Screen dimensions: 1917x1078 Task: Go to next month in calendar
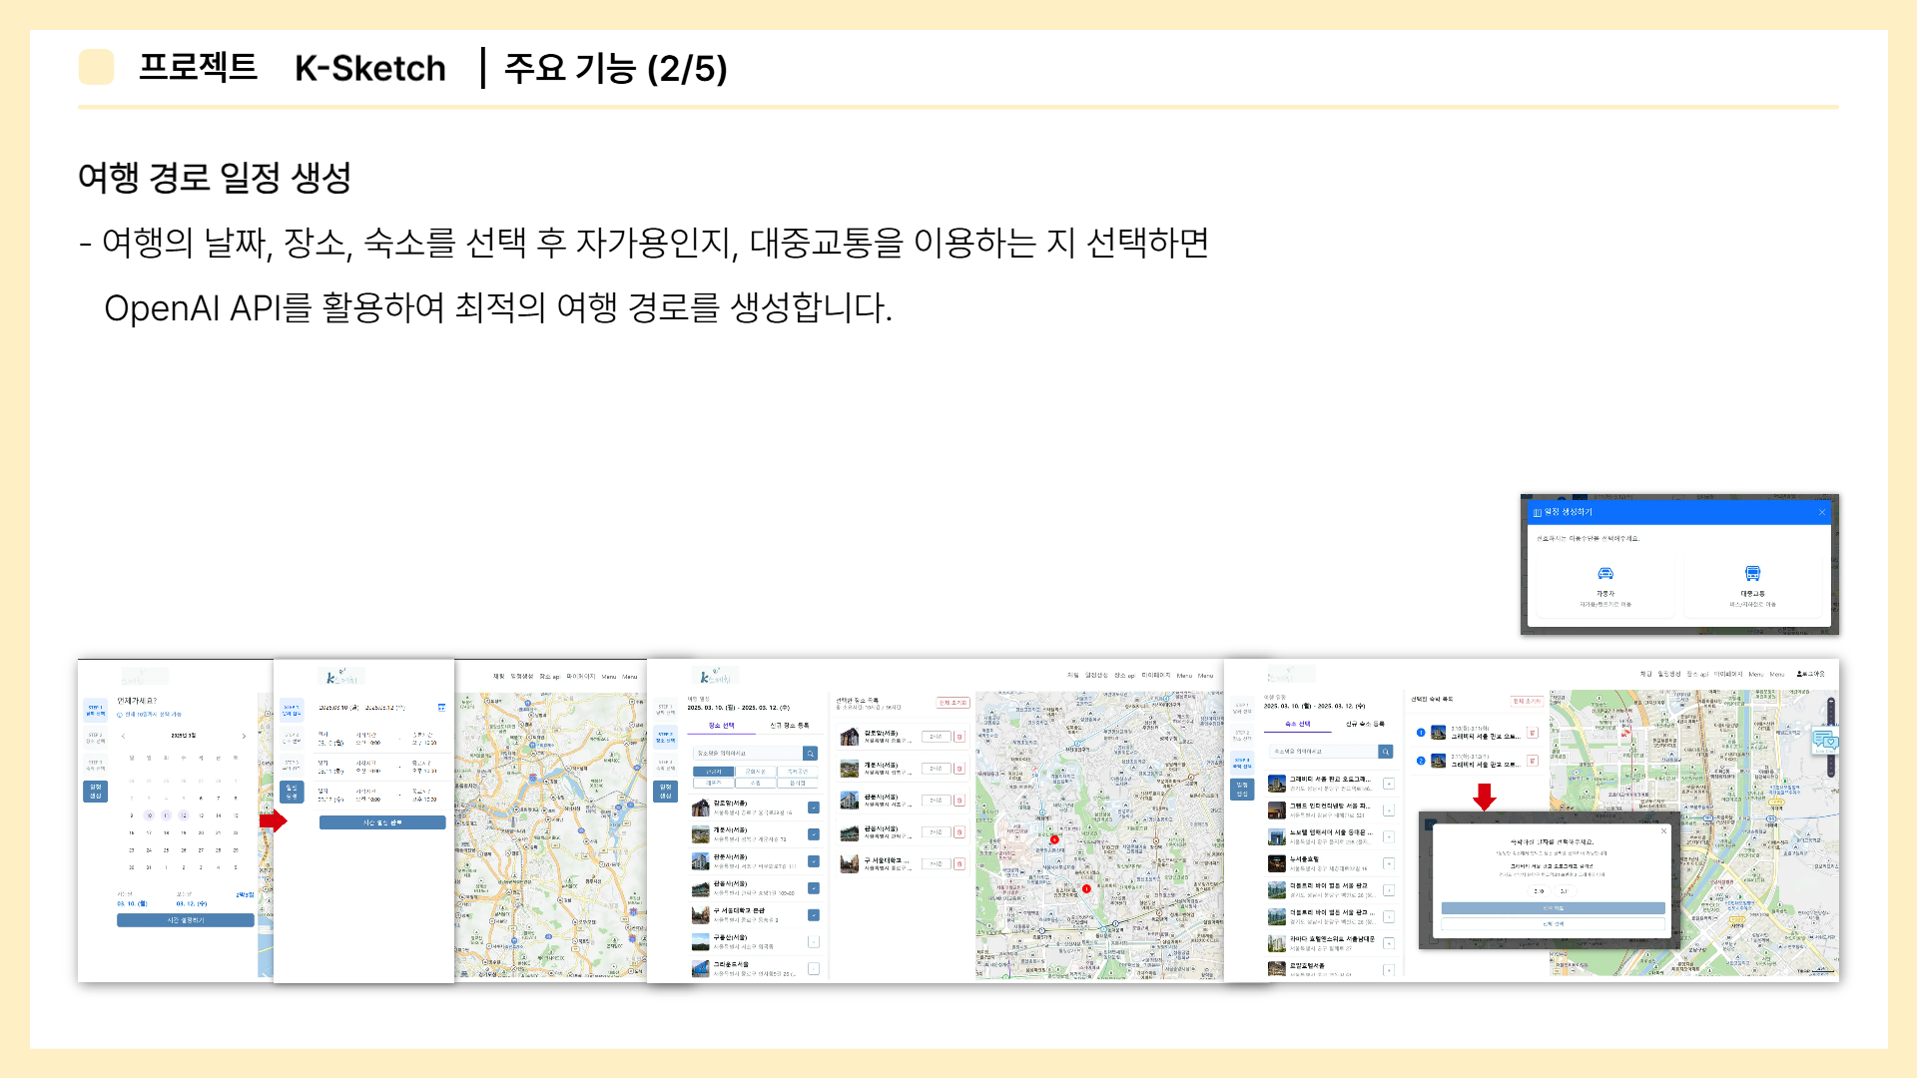pyautogui.click(x=244, y=736)
